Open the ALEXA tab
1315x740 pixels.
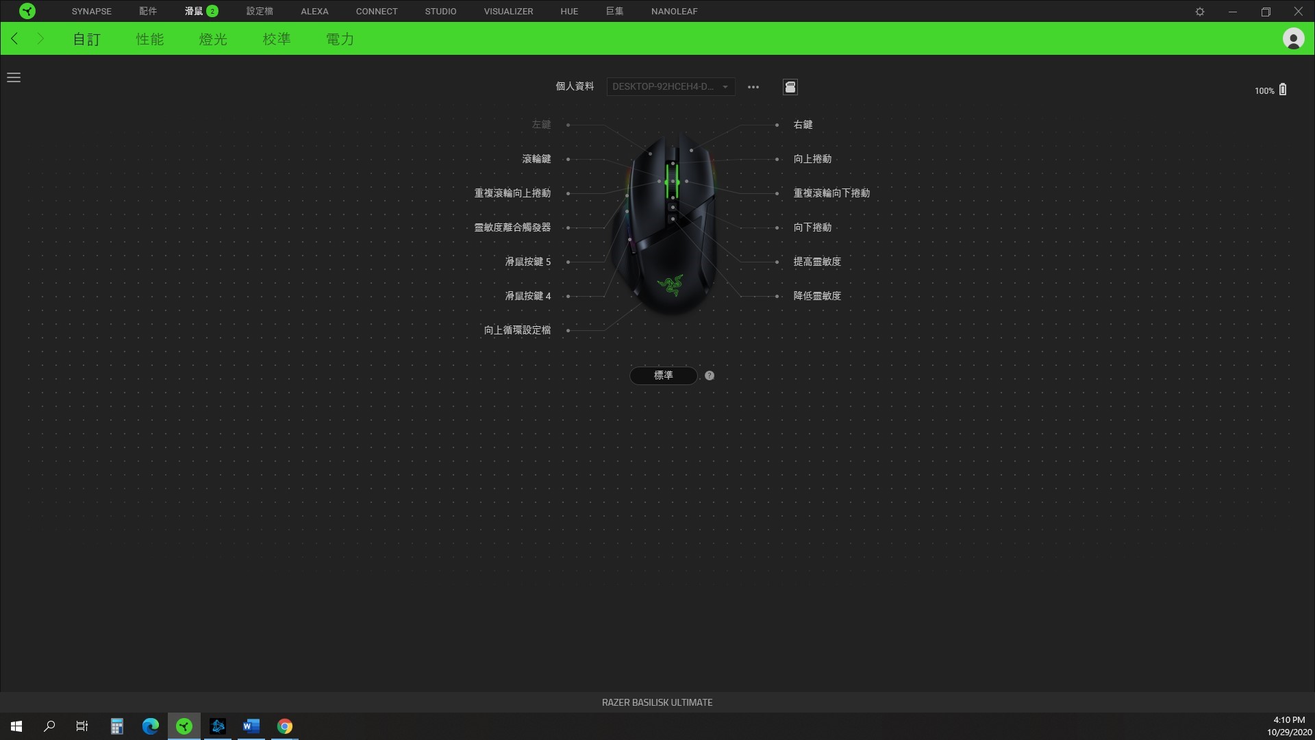314,12
